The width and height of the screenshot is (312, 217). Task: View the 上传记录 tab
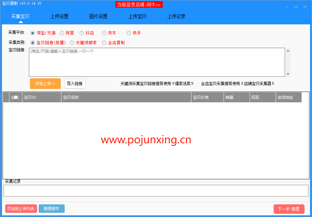click(x=176, y=16)
